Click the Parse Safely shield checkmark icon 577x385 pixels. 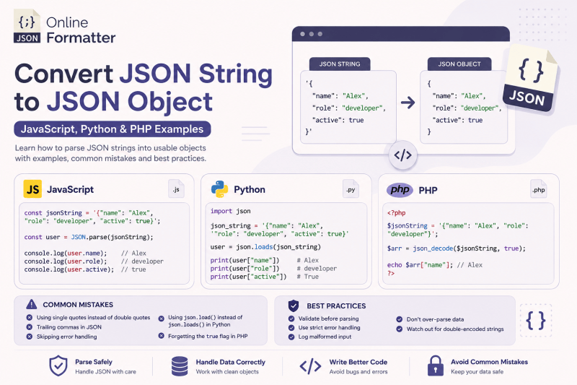coord(58,365)
